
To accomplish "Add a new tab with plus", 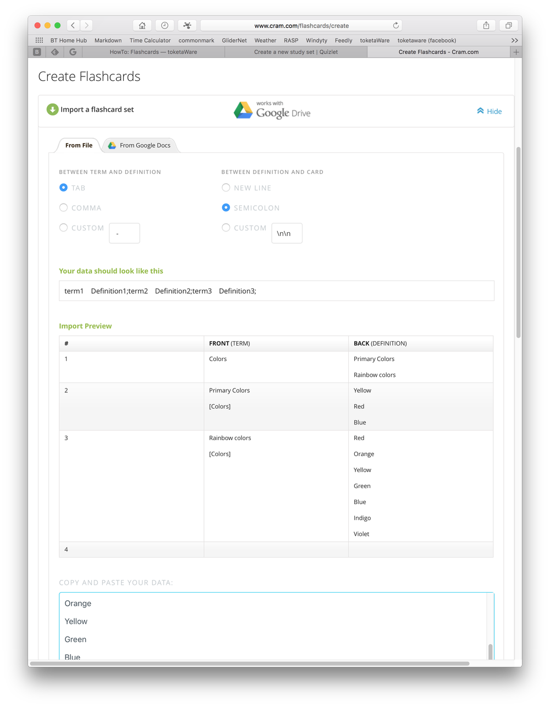I will (516, 52).
